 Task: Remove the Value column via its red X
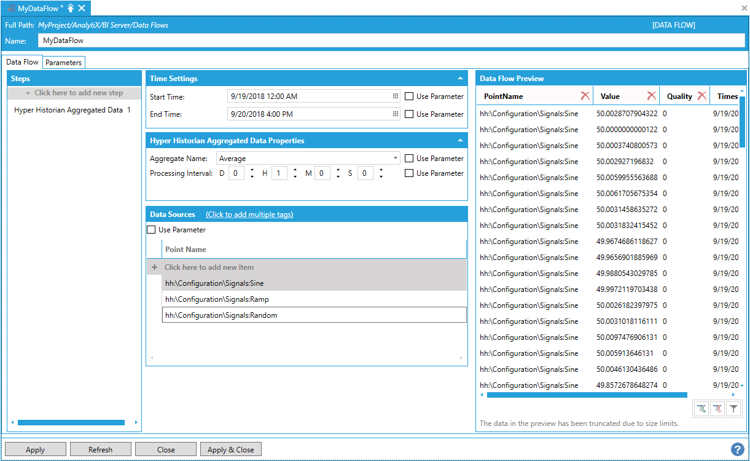pos(651,96)
